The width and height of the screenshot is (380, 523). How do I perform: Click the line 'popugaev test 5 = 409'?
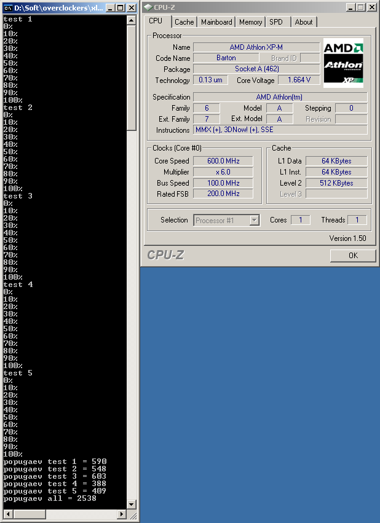55,491
